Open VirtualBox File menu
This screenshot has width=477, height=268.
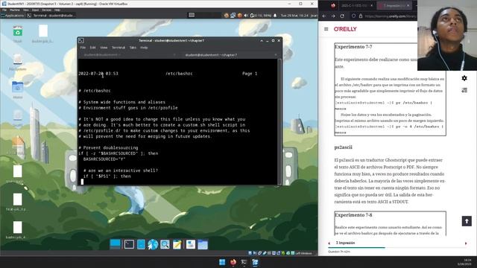[x=4, y=10]
